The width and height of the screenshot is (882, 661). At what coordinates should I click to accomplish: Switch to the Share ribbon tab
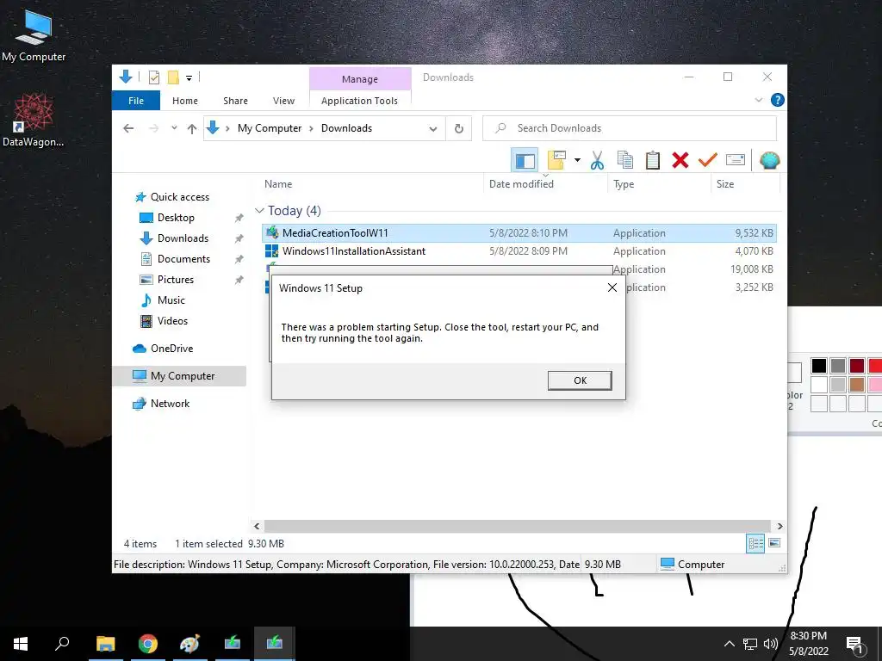pos(235,101)
